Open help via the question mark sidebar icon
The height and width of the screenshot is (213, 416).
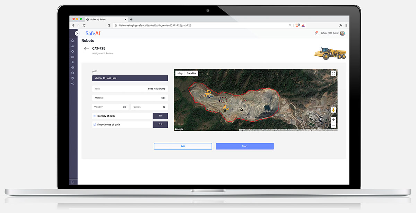[72, 67]
